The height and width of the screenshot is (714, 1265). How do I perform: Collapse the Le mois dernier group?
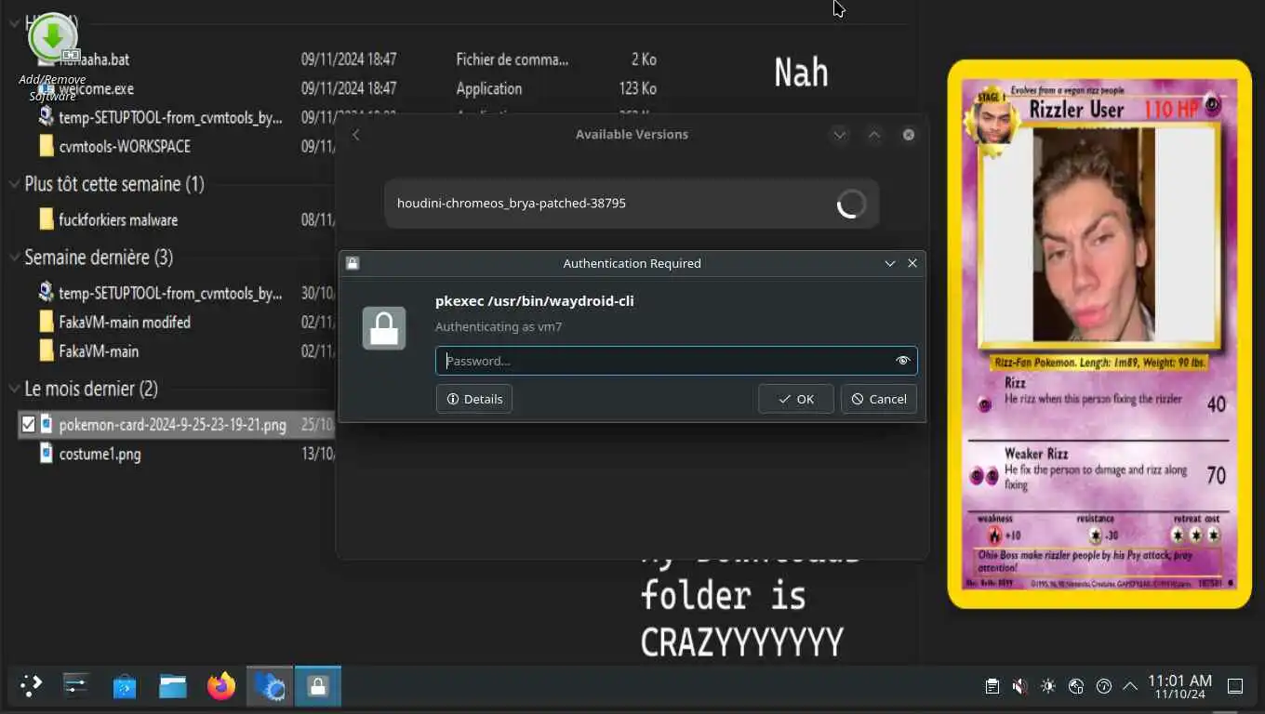tap(14, 389)
